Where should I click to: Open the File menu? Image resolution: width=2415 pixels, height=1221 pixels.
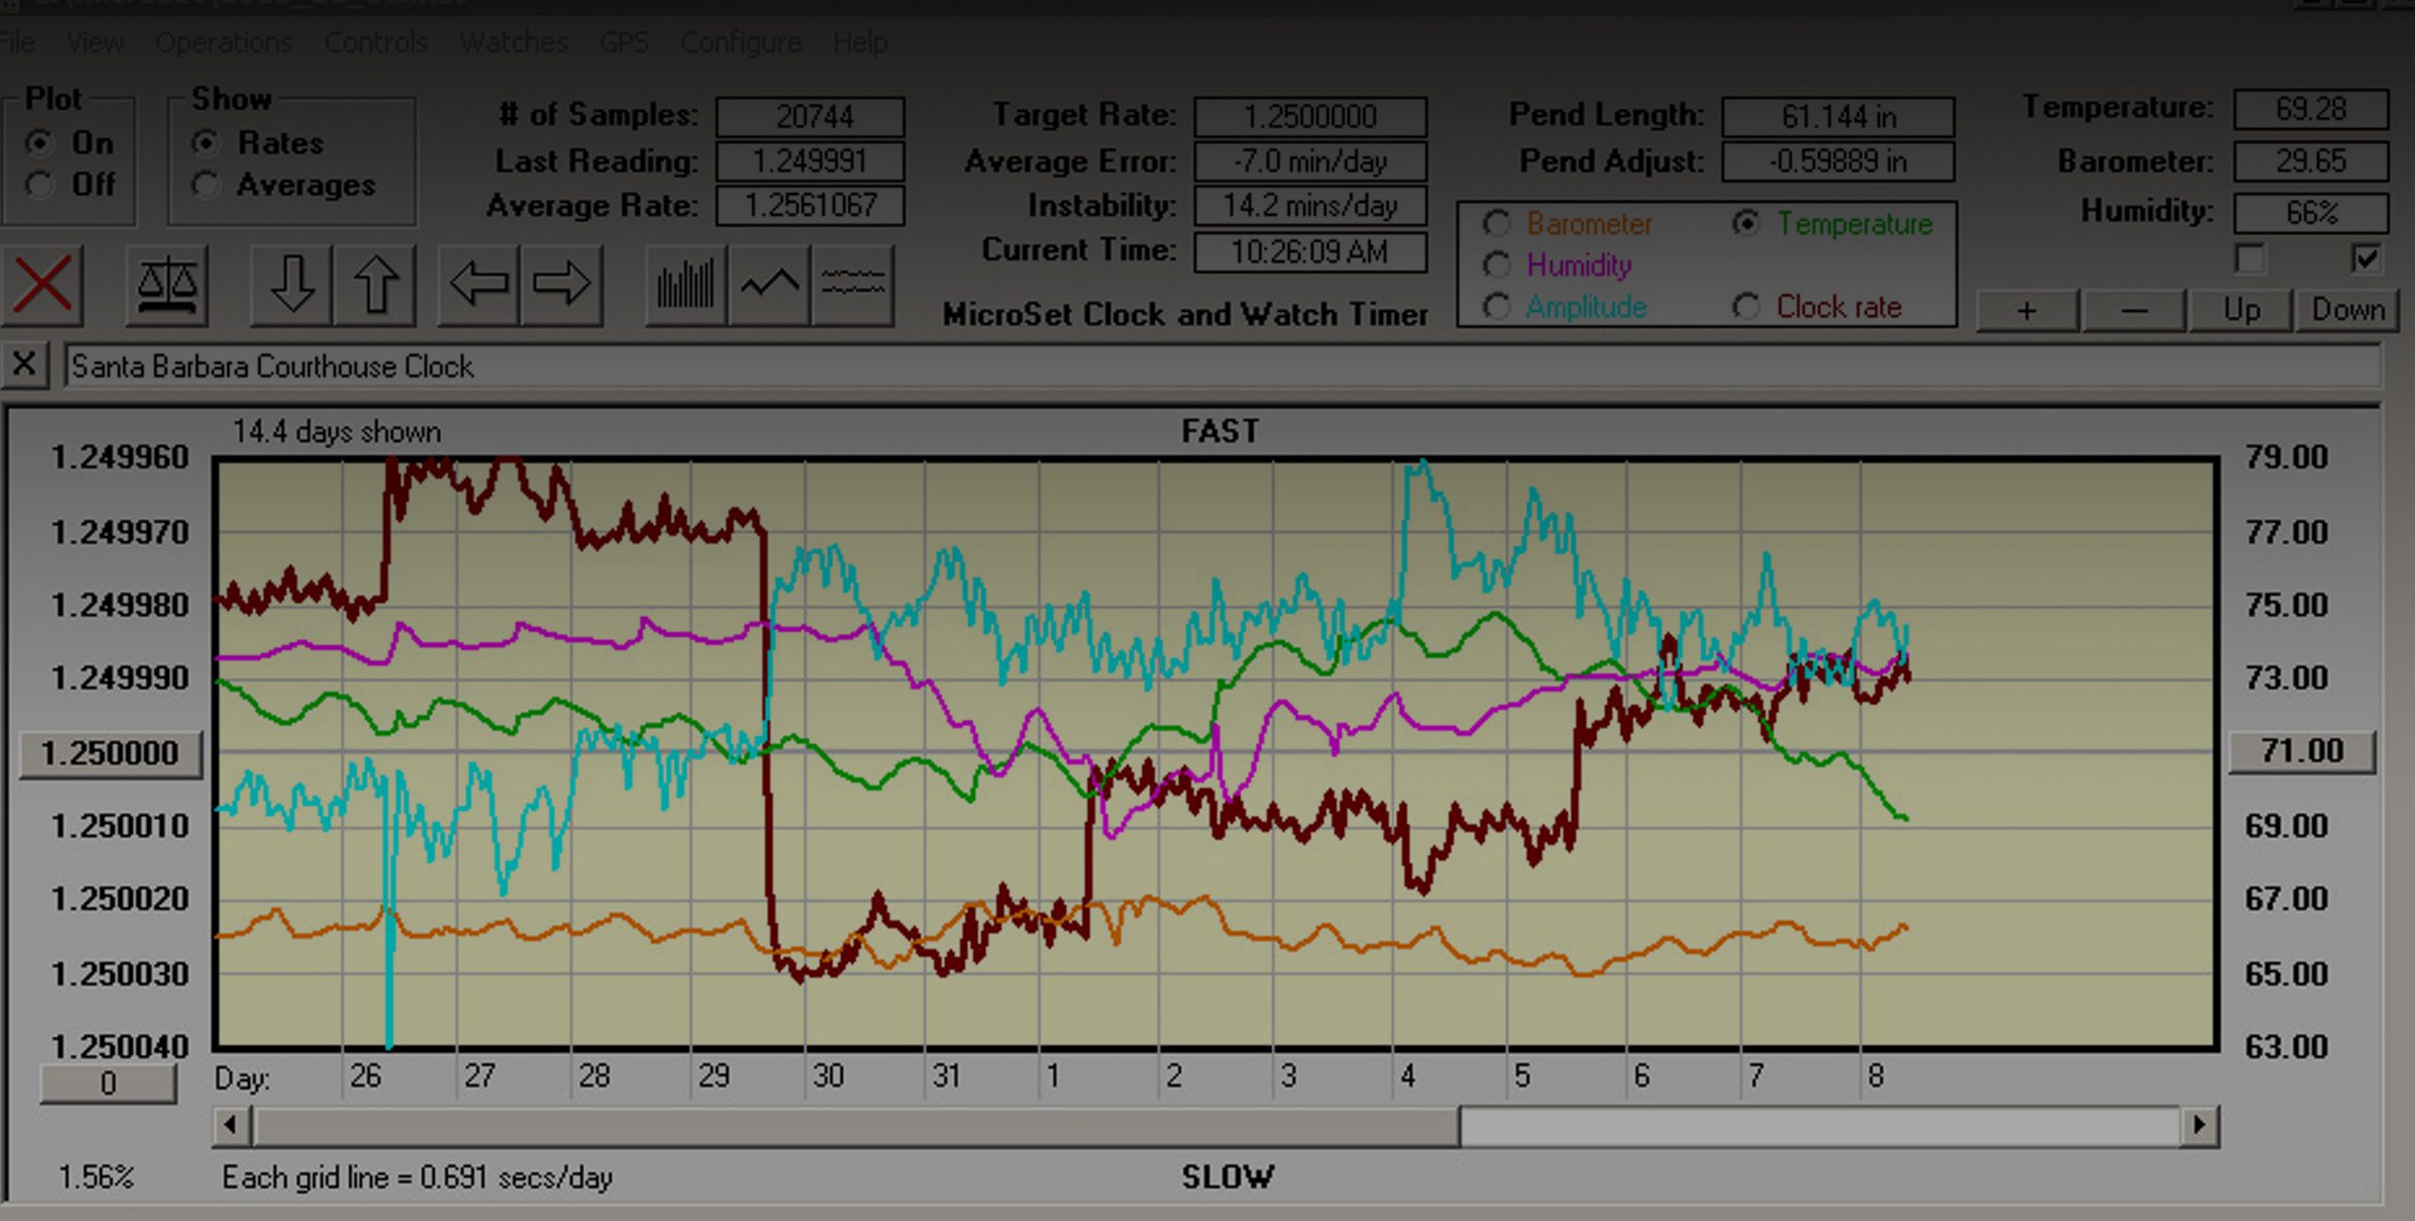[x=17, y=42]
